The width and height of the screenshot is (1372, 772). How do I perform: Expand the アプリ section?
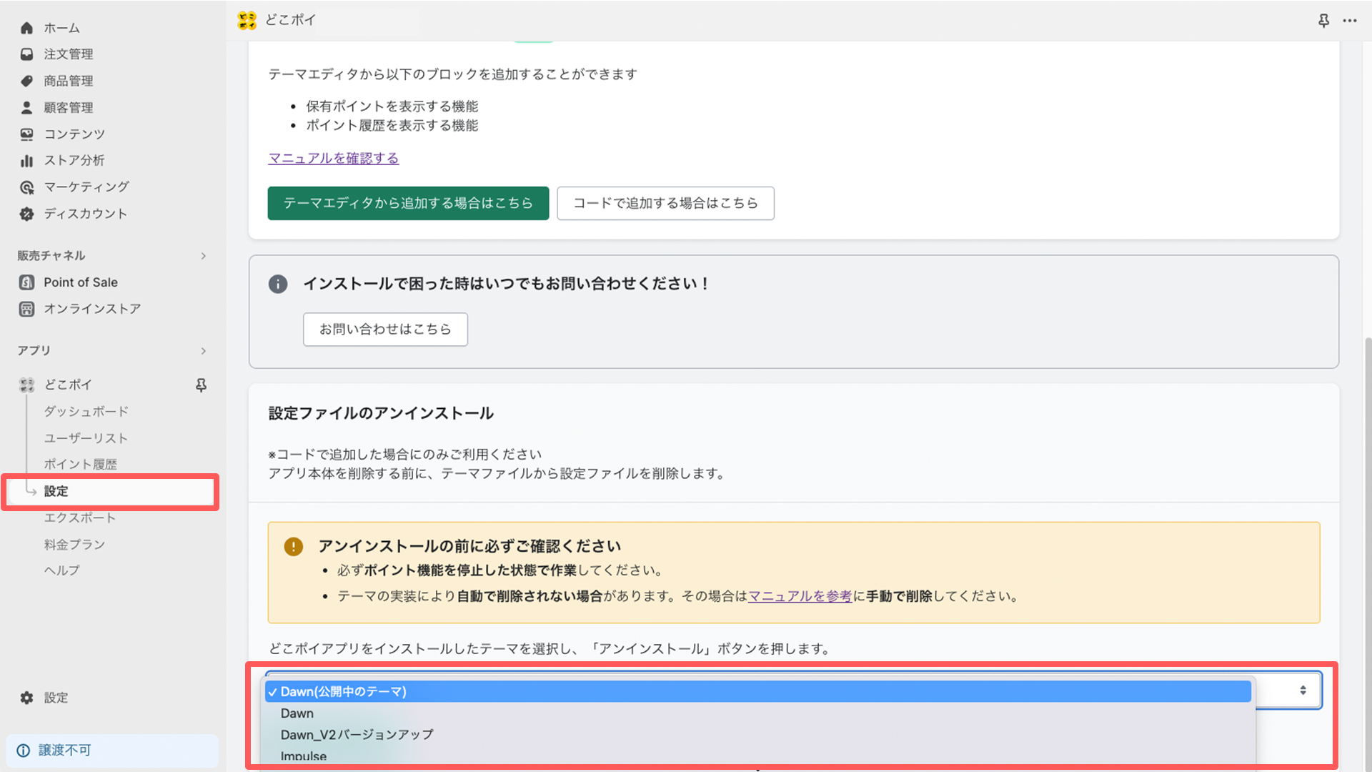click(201, 351)
